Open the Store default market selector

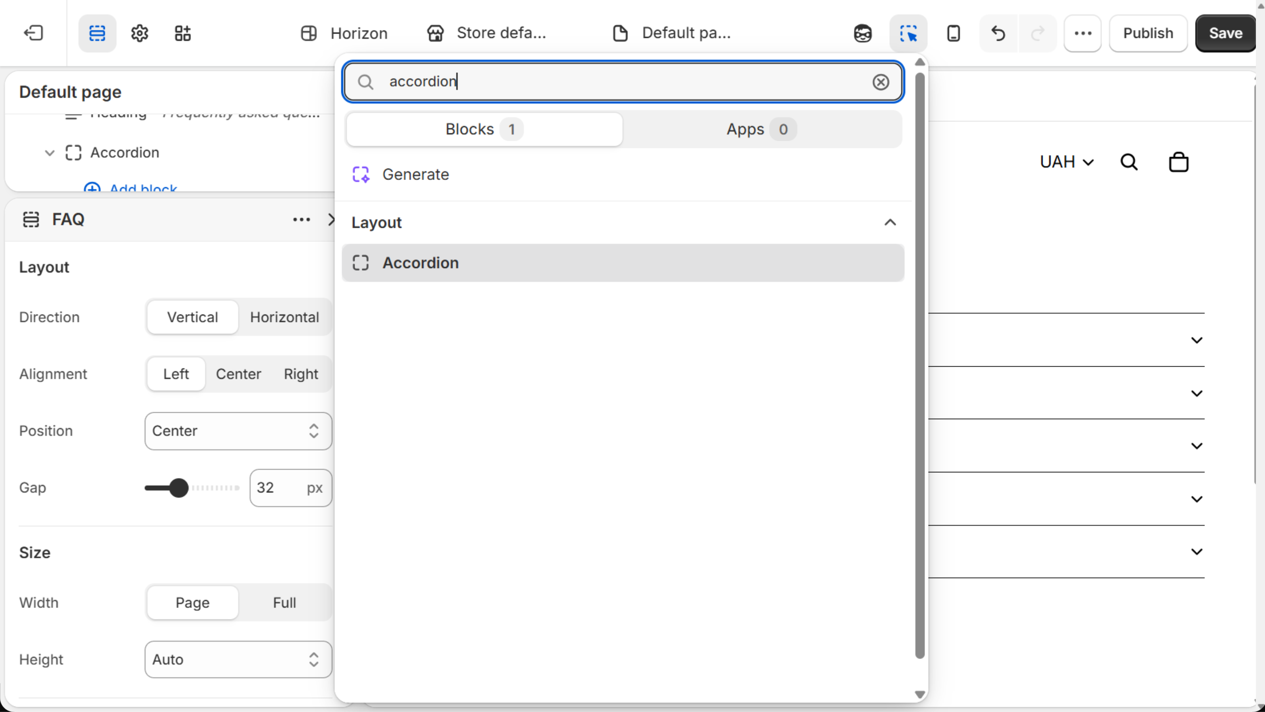tap(486, 33)
